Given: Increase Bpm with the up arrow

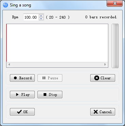Looking at the screenshot, I should [41, 16].
